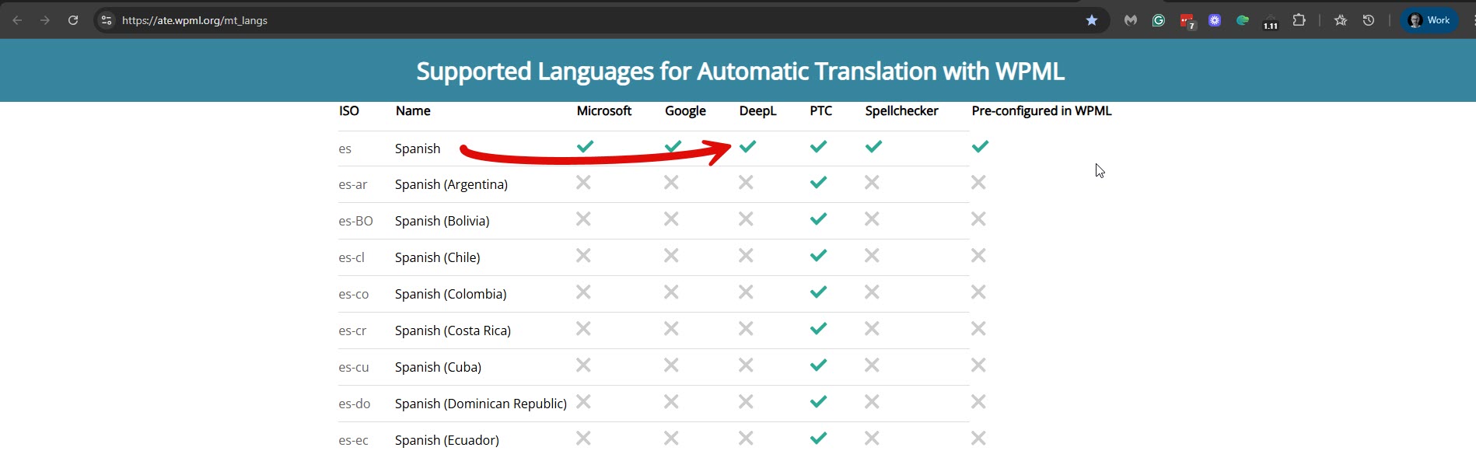Click the Spanish row PTC checkmark
The image size is (1476, 458).
(x=818, y=146)
